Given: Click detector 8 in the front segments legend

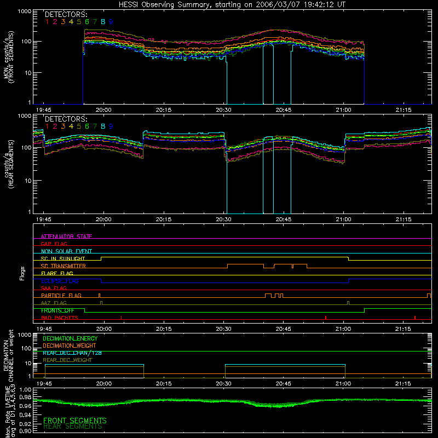Looking at the screenshot, I should (103, 22).
